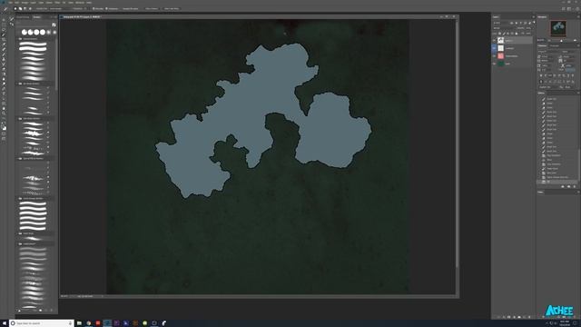Image resolution: width=581 pixels, height=327 pixels.
Task: Open the Layers panel flyout menu
Action: (533, 17)
